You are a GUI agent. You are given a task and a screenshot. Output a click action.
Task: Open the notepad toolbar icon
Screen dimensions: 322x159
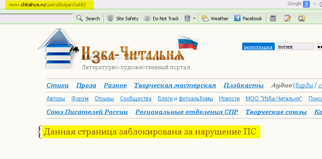pyautogui.click(x=287, y=18)
